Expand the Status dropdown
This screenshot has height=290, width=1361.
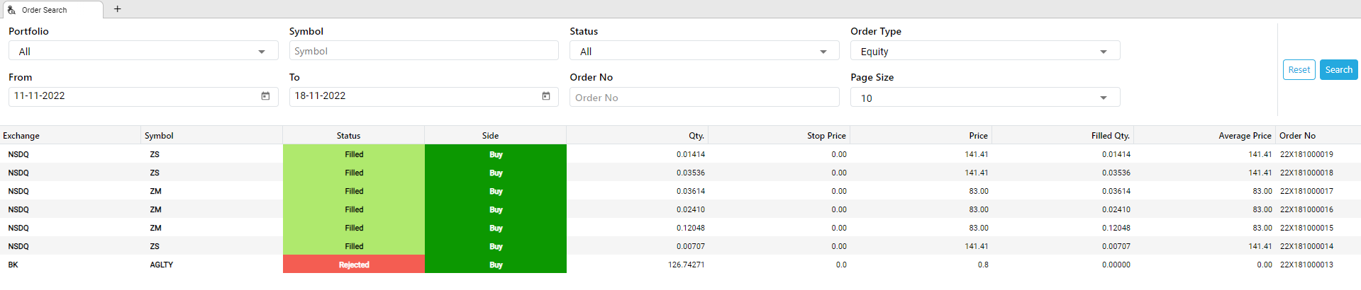coord(704,51)
